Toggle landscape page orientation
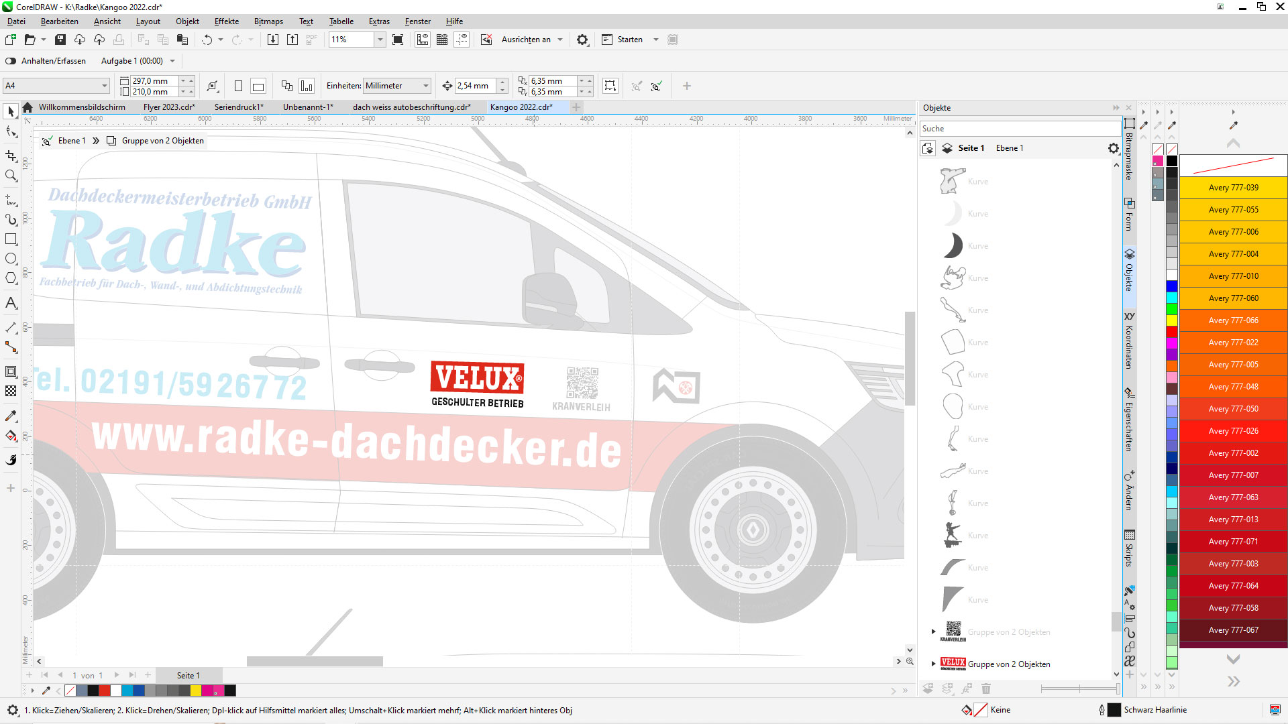 [x=258, y=86]
